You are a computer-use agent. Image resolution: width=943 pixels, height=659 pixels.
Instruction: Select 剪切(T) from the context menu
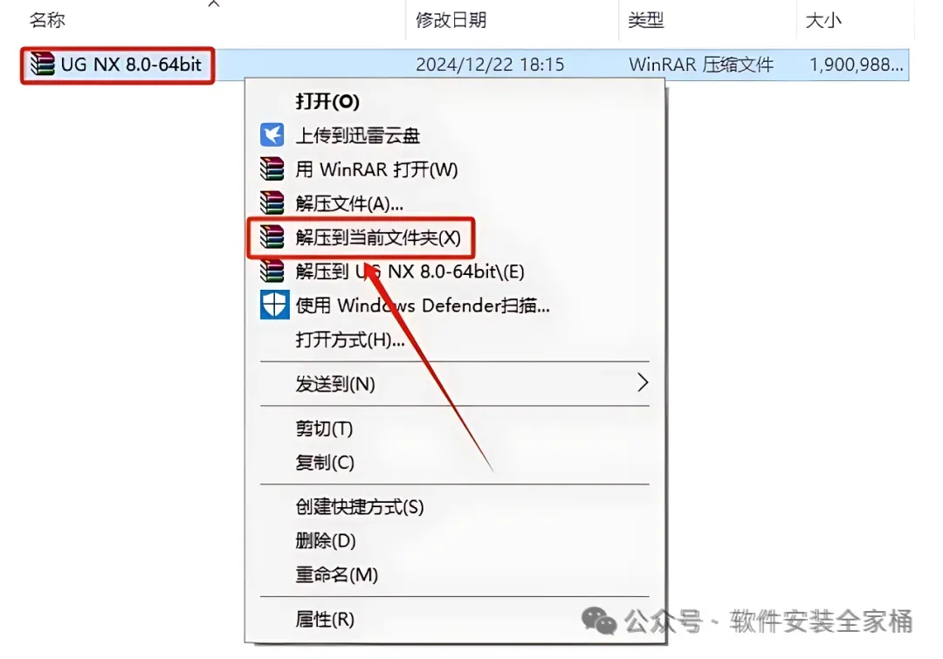324,429
